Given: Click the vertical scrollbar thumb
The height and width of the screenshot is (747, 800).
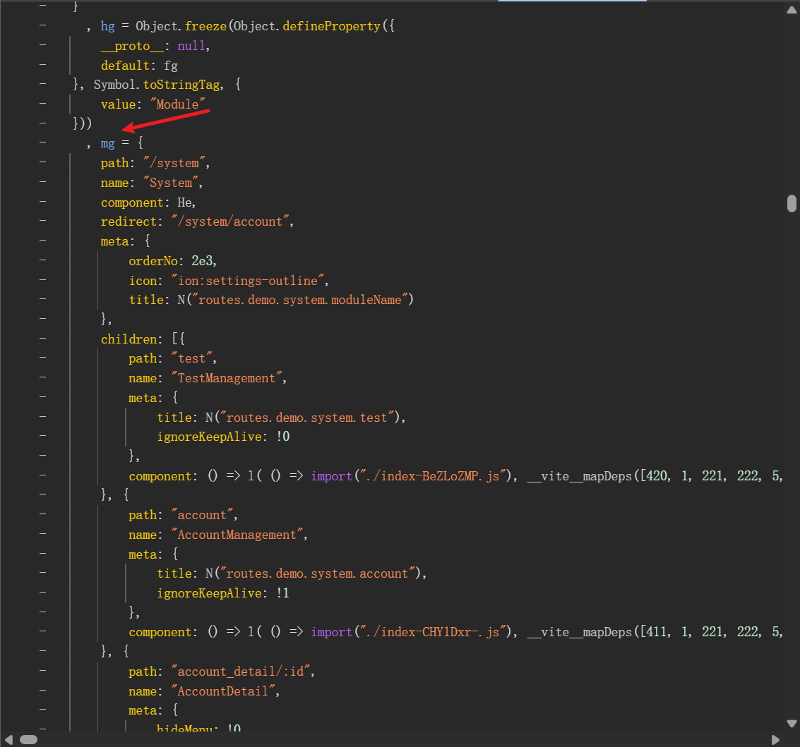Looking at the screenshot, I should pyautogui.click(x=792, y=203).
